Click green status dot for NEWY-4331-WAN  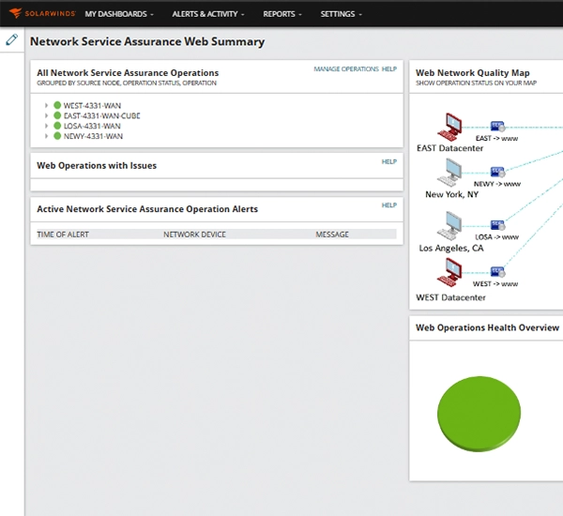(x=57, y=136)
